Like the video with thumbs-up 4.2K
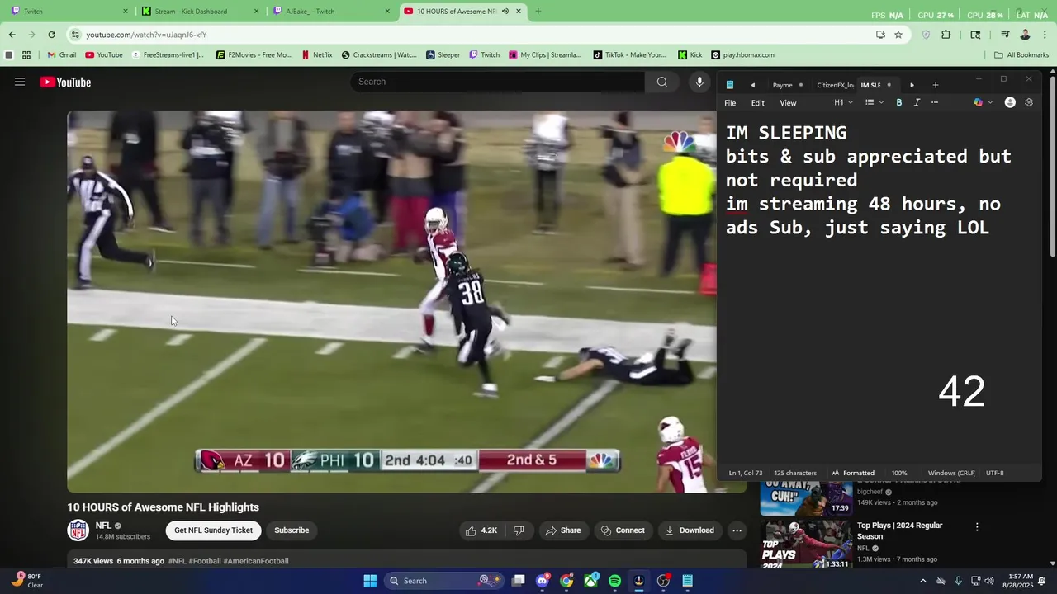This screenshot has width=1057, height=594. click(481, 530)
